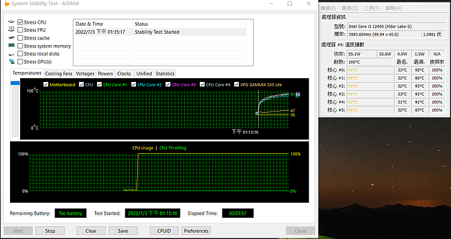This screenshot has width=451, height=239.
Task: Click the 核心 #5 temperature 86°C
Action: click(x=370, y=110)
